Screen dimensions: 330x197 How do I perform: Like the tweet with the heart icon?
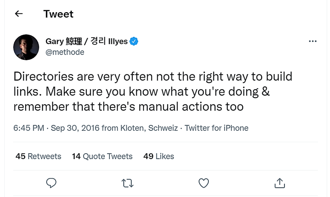pos(204,183)
